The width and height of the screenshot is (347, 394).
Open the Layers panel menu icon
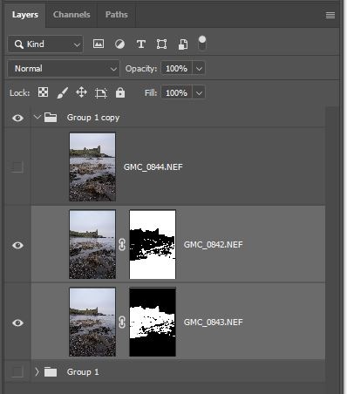[x=330, y=15]
